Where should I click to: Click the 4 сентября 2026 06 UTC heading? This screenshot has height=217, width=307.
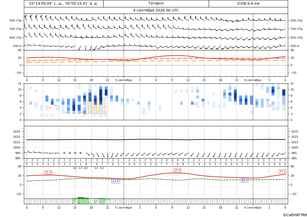[156, 10]
